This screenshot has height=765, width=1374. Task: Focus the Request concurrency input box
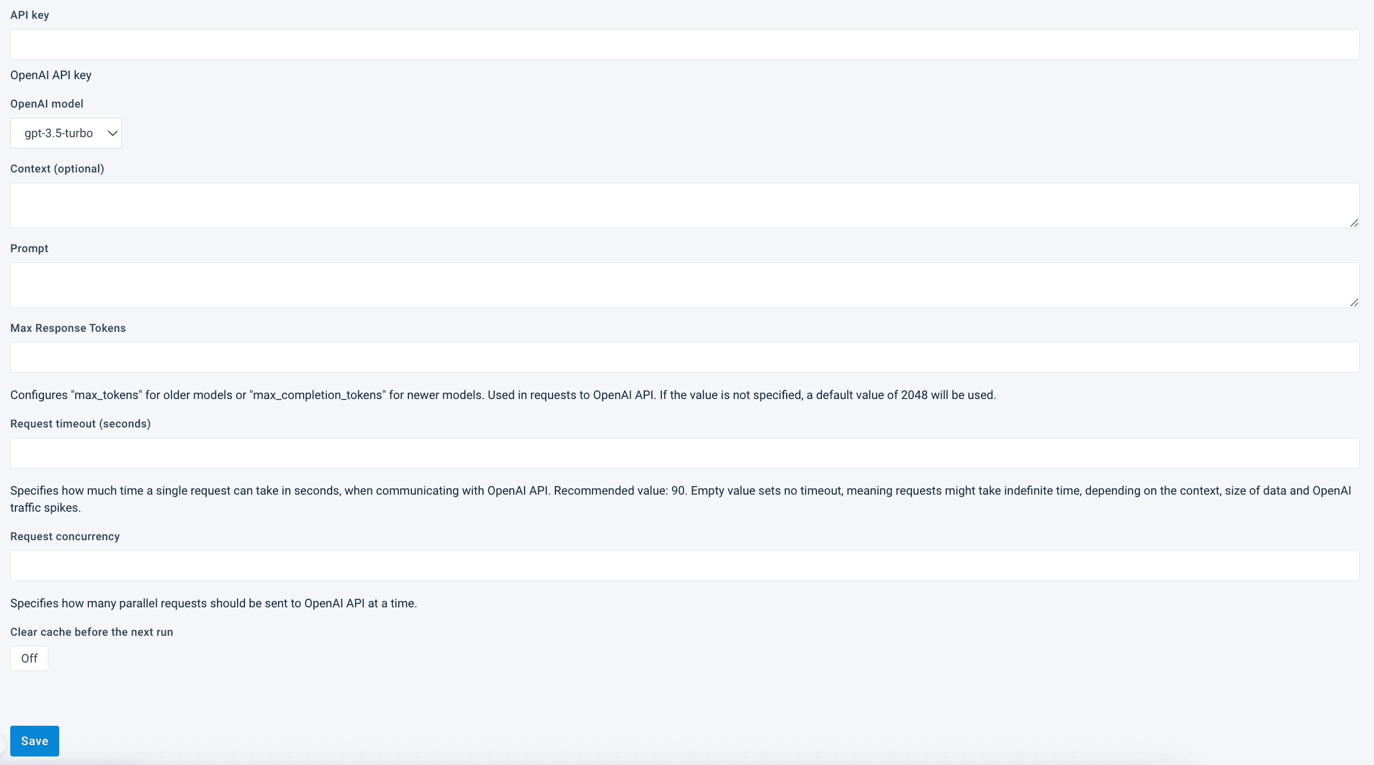(x=685, y=566)
